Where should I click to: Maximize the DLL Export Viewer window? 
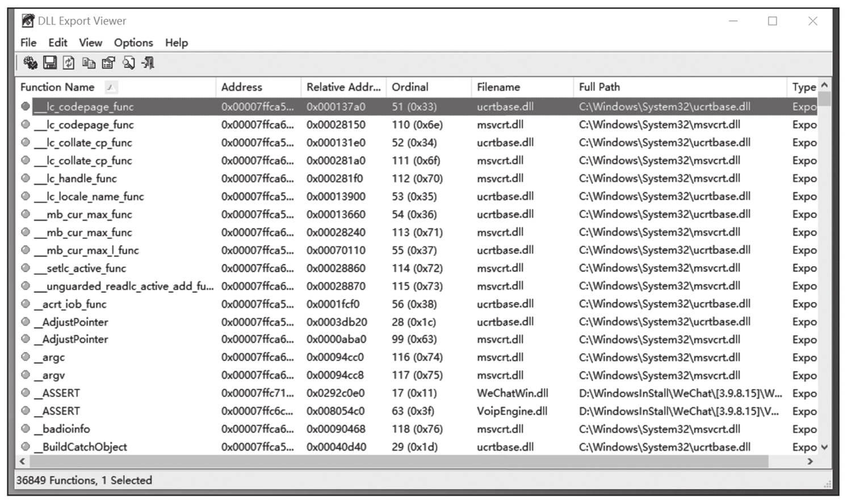[773, 21]
